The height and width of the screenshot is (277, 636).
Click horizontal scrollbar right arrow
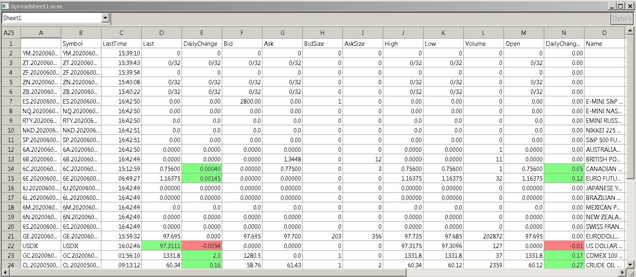pyautogui.click(x=622, y=273)
